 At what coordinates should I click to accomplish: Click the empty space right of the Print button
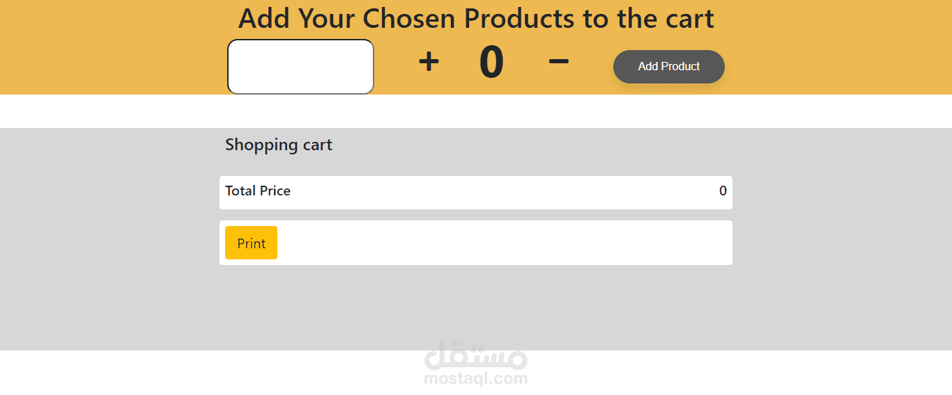tap(502, 243)
